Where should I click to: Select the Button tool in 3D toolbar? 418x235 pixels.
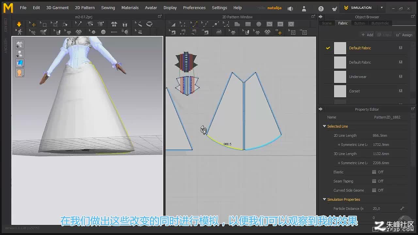(x=104, y=32)
